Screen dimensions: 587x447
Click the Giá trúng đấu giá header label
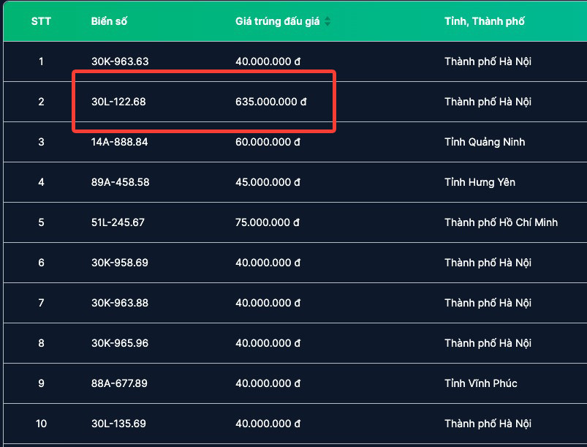click(x=278, y=21)
